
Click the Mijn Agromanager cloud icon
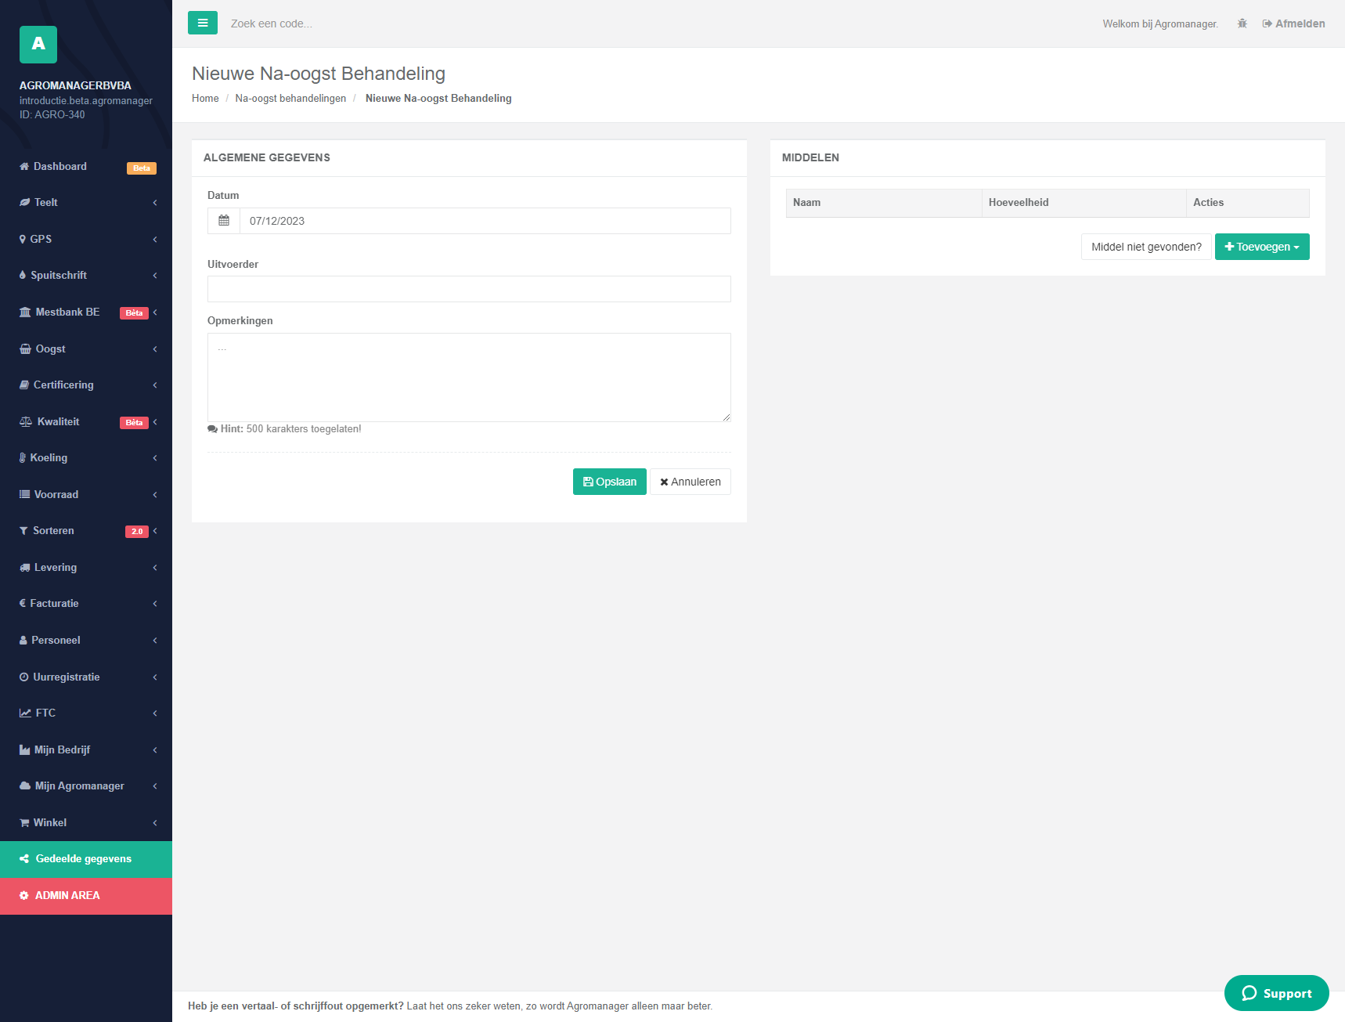click(25, 785)
